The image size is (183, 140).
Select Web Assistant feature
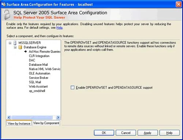[x=38, y=87]
